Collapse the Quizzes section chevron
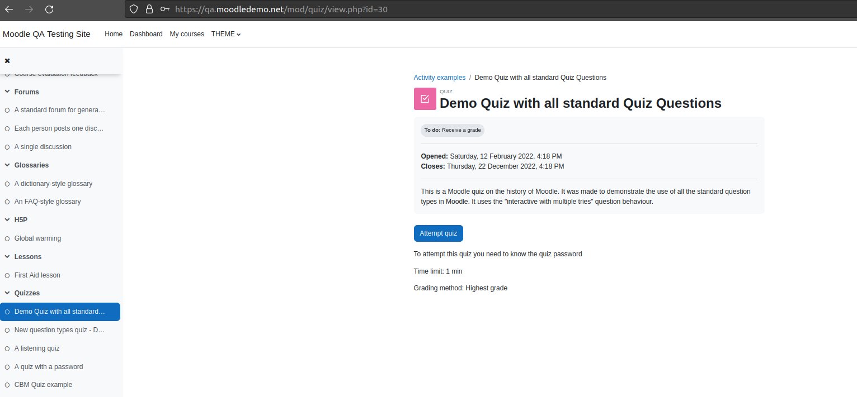This screenshot has height=397, width=857. (x=7, y=293)
